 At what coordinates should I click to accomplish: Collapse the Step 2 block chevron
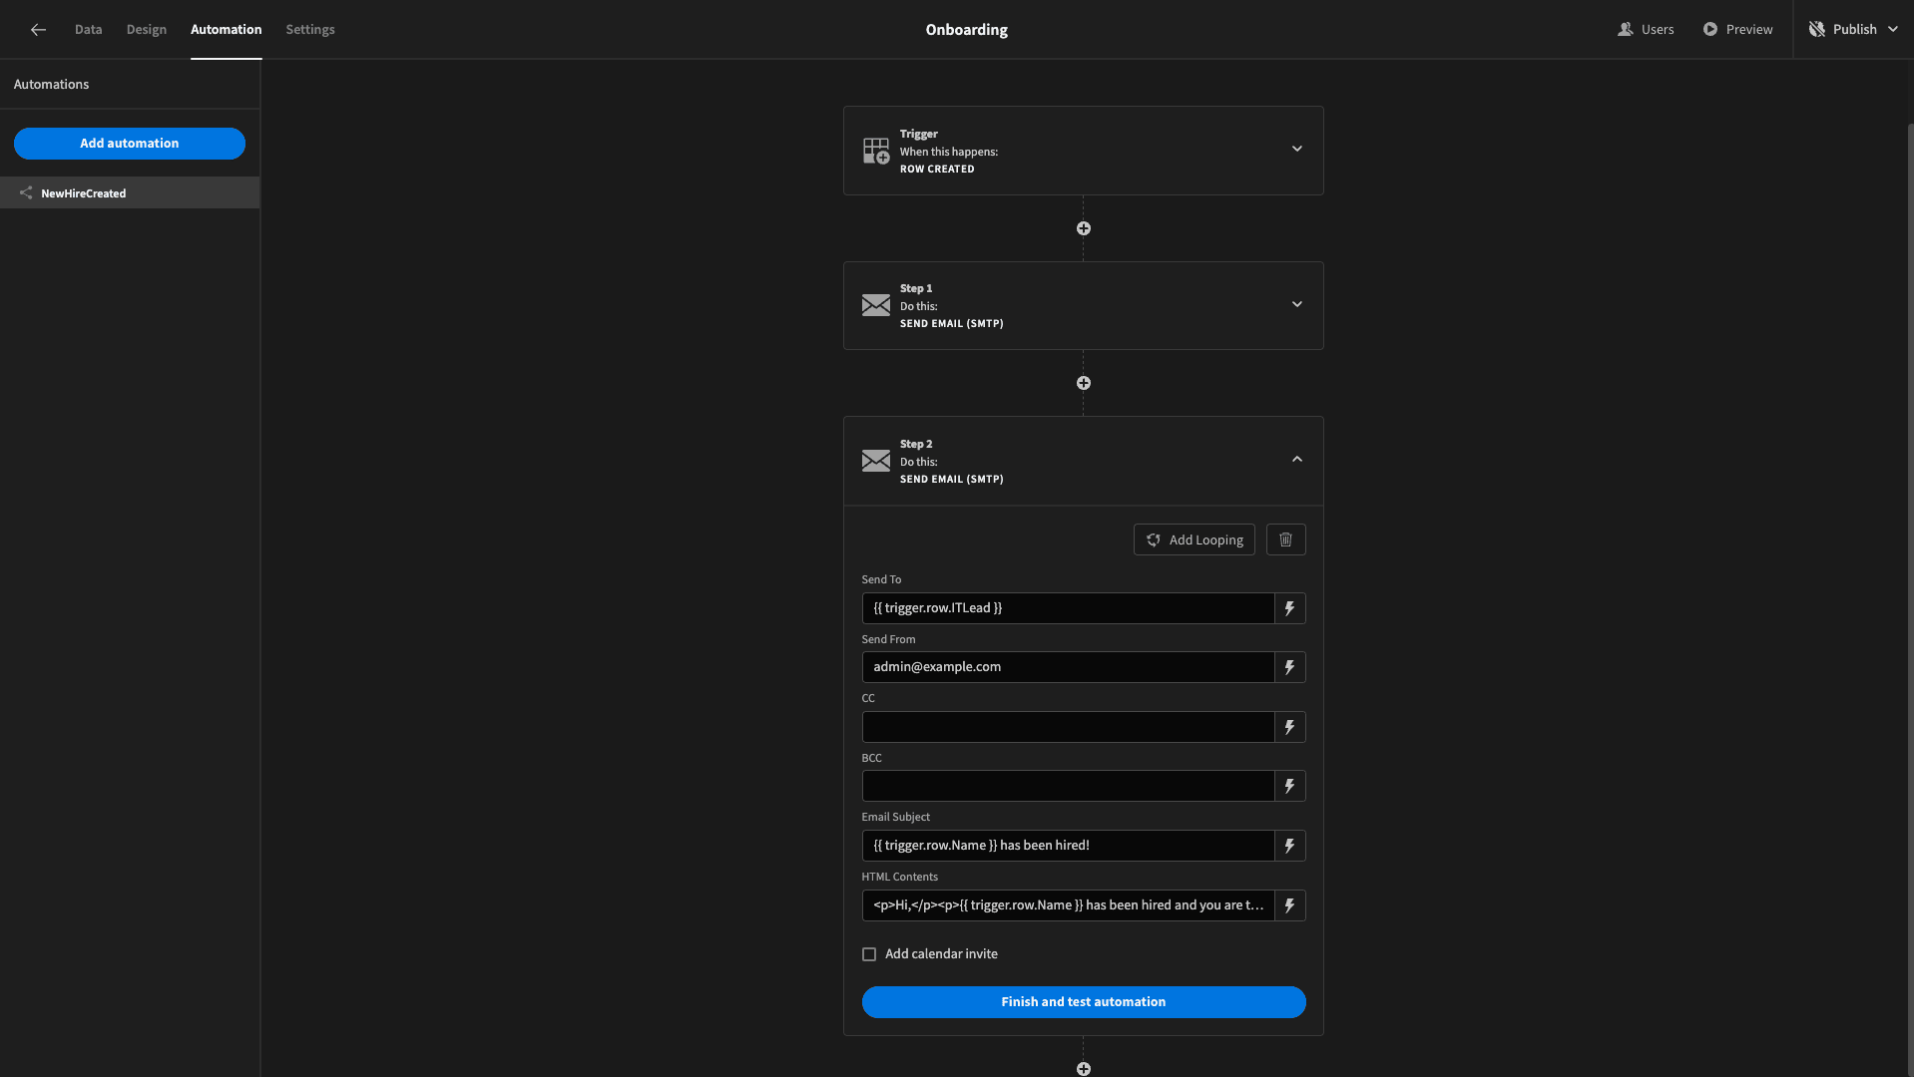coord(1297,459)
